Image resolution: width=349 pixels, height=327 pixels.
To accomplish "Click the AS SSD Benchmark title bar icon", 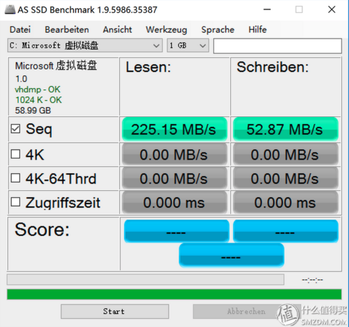I will pyautogui.click(x=10, y=10).
